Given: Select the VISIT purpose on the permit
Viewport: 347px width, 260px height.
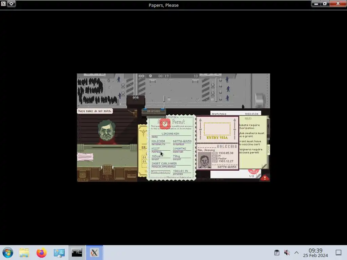Looking at the screenshot, I should point(156,149).
